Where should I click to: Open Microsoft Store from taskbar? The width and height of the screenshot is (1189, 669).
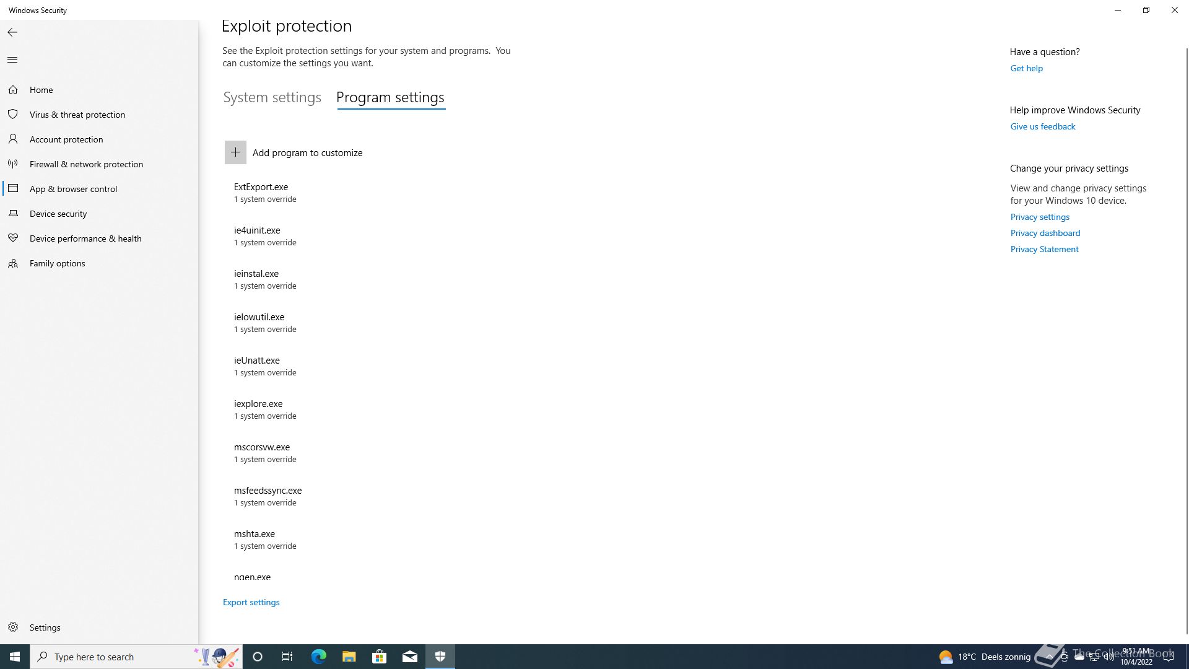(380, 657)
